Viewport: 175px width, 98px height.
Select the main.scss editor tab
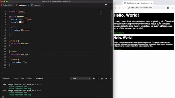coord(22,5)
